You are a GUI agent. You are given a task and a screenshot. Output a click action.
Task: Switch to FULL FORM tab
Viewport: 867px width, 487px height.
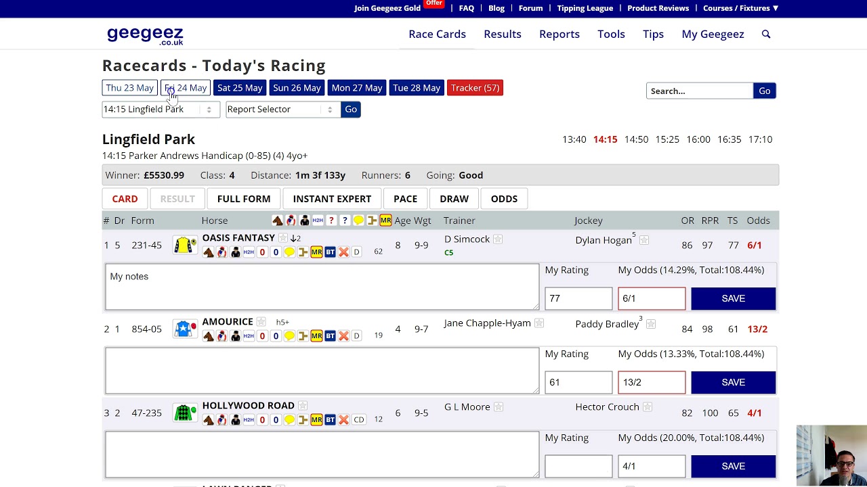coord(244,199)
